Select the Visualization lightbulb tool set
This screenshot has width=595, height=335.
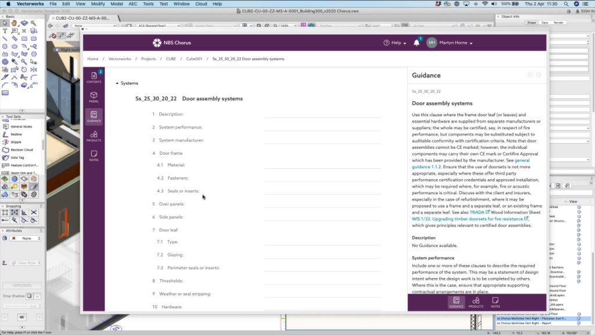coord(15,187)
